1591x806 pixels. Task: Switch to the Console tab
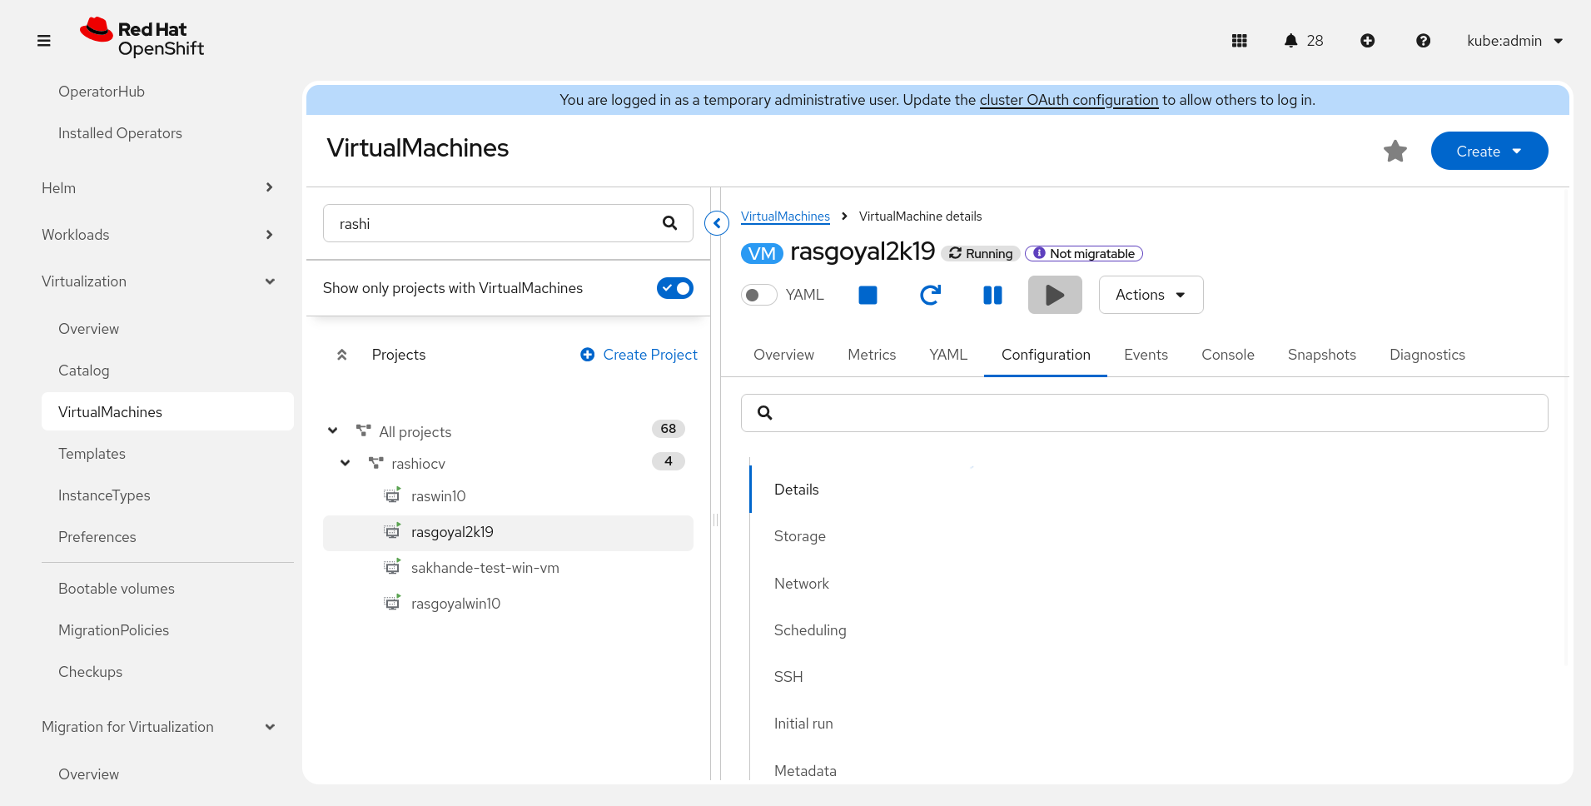coord(1227,355)
